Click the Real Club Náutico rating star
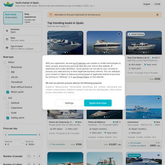The width and height of the screenshot is (165, 165). (x=153, y=58)
